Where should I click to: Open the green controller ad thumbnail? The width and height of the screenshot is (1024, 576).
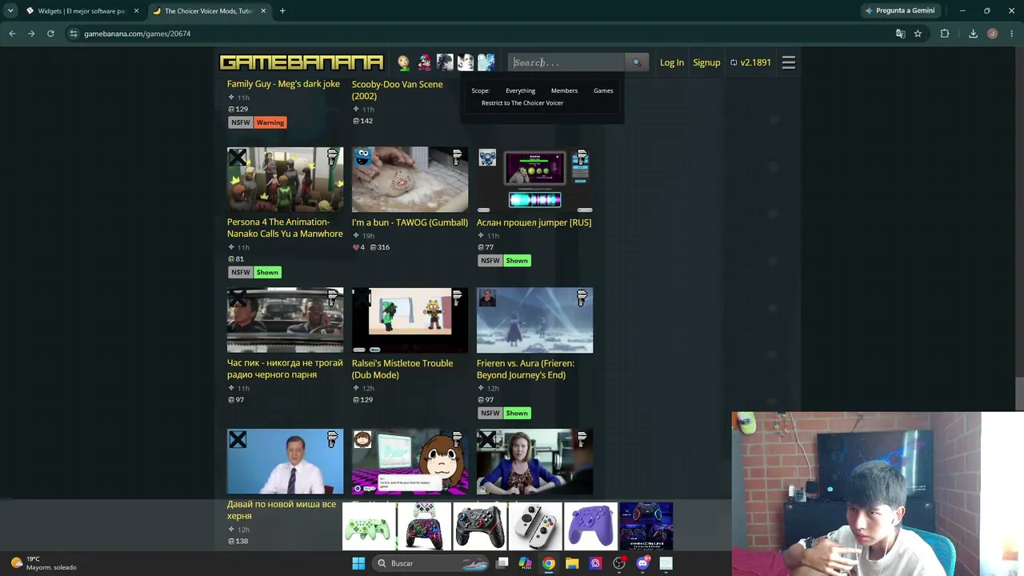369,526
